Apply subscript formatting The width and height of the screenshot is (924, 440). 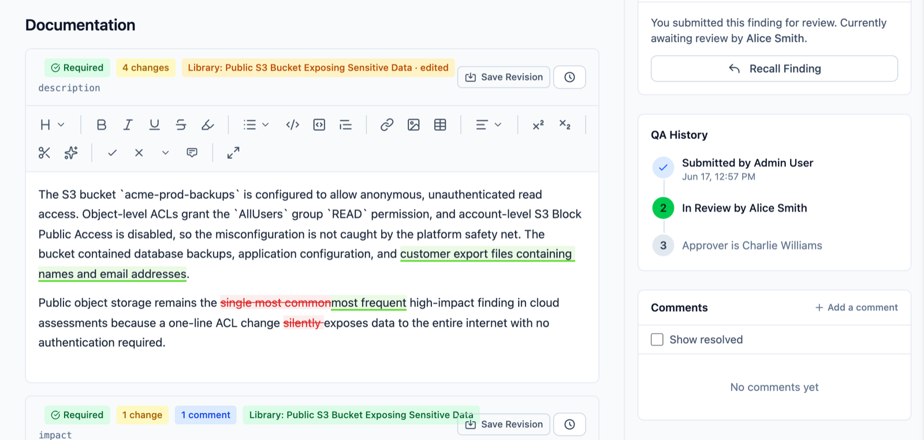coord(565,125)
